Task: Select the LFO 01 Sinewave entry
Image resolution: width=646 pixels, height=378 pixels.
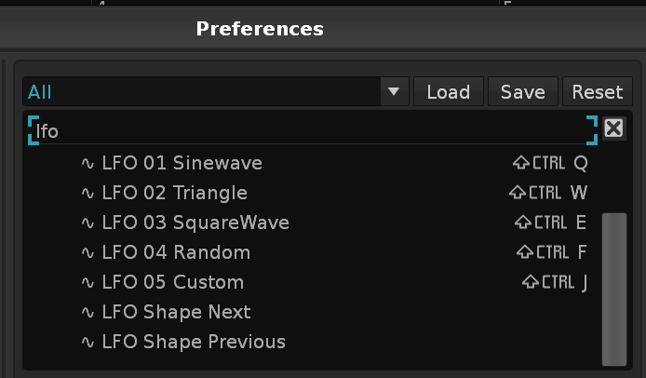Action: [x=182, y=163]
